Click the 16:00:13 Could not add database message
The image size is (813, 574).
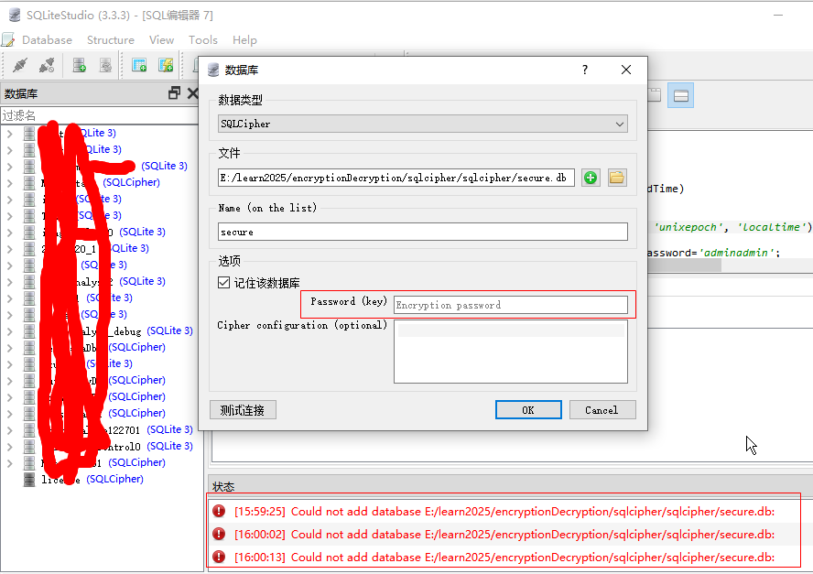(504, 557)
